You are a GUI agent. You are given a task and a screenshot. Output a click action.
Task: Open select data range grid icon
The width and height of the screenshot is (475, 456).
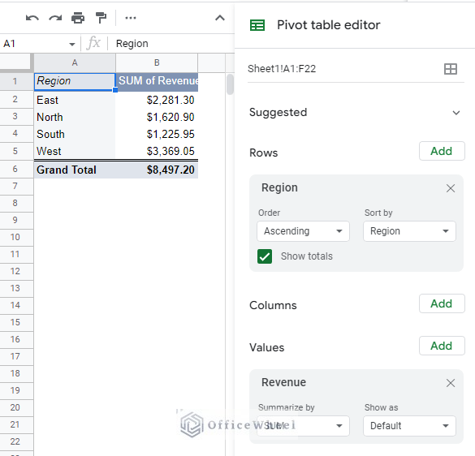click(x=450, y=69)
